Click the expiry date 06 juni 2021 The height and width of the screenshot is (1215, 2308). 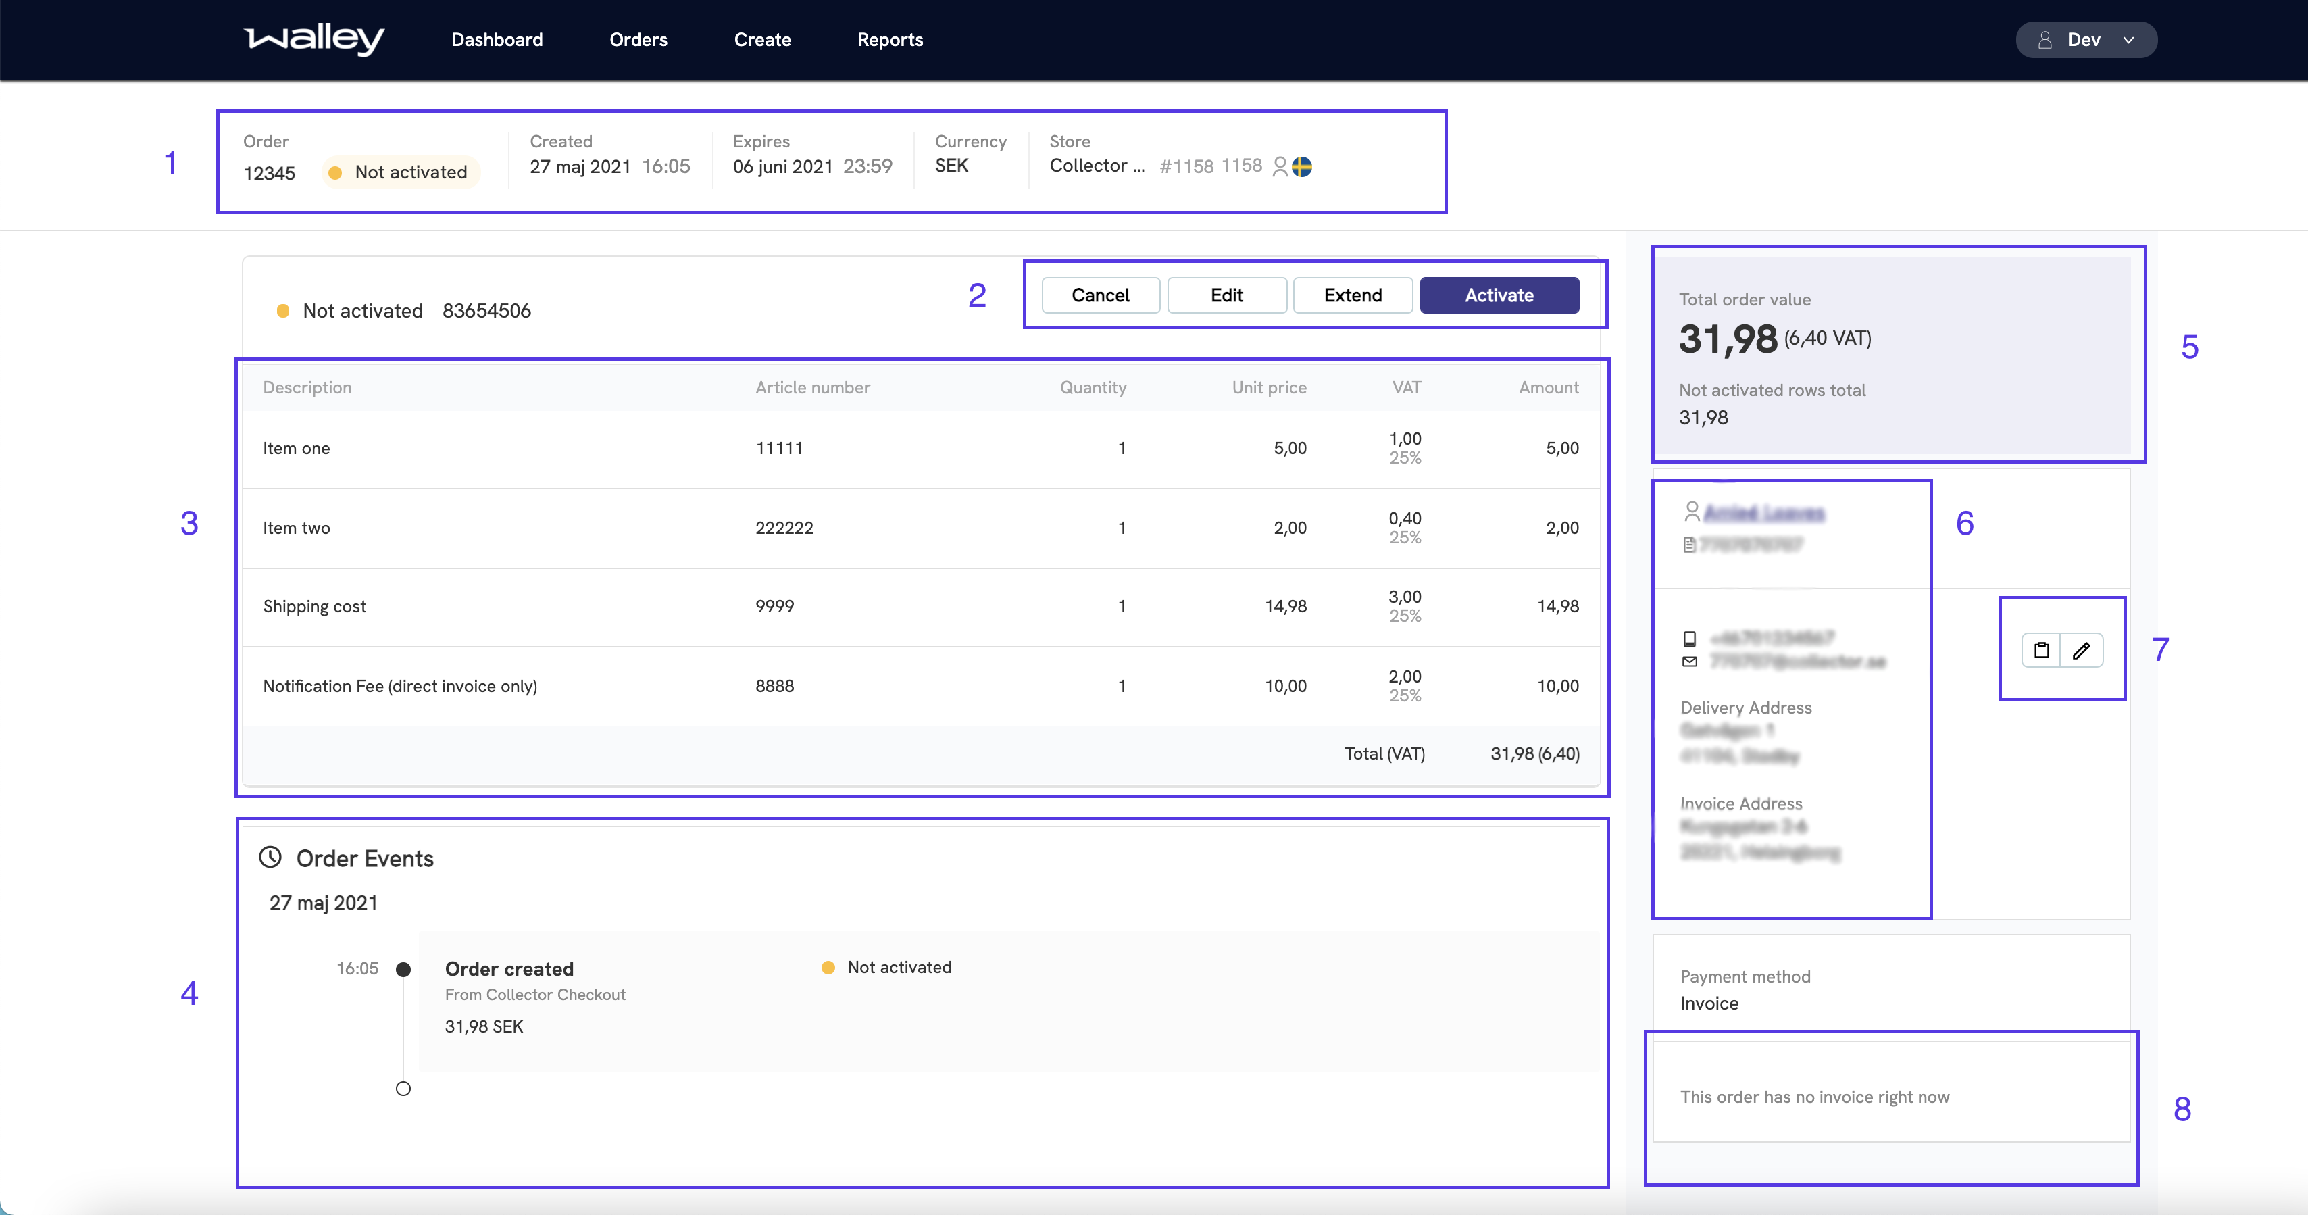click(782, 167)
